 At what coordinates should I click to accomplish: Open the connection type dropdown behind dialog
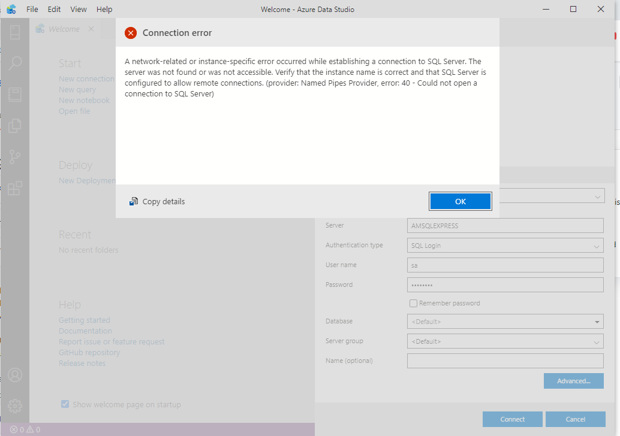click(552, 196)
